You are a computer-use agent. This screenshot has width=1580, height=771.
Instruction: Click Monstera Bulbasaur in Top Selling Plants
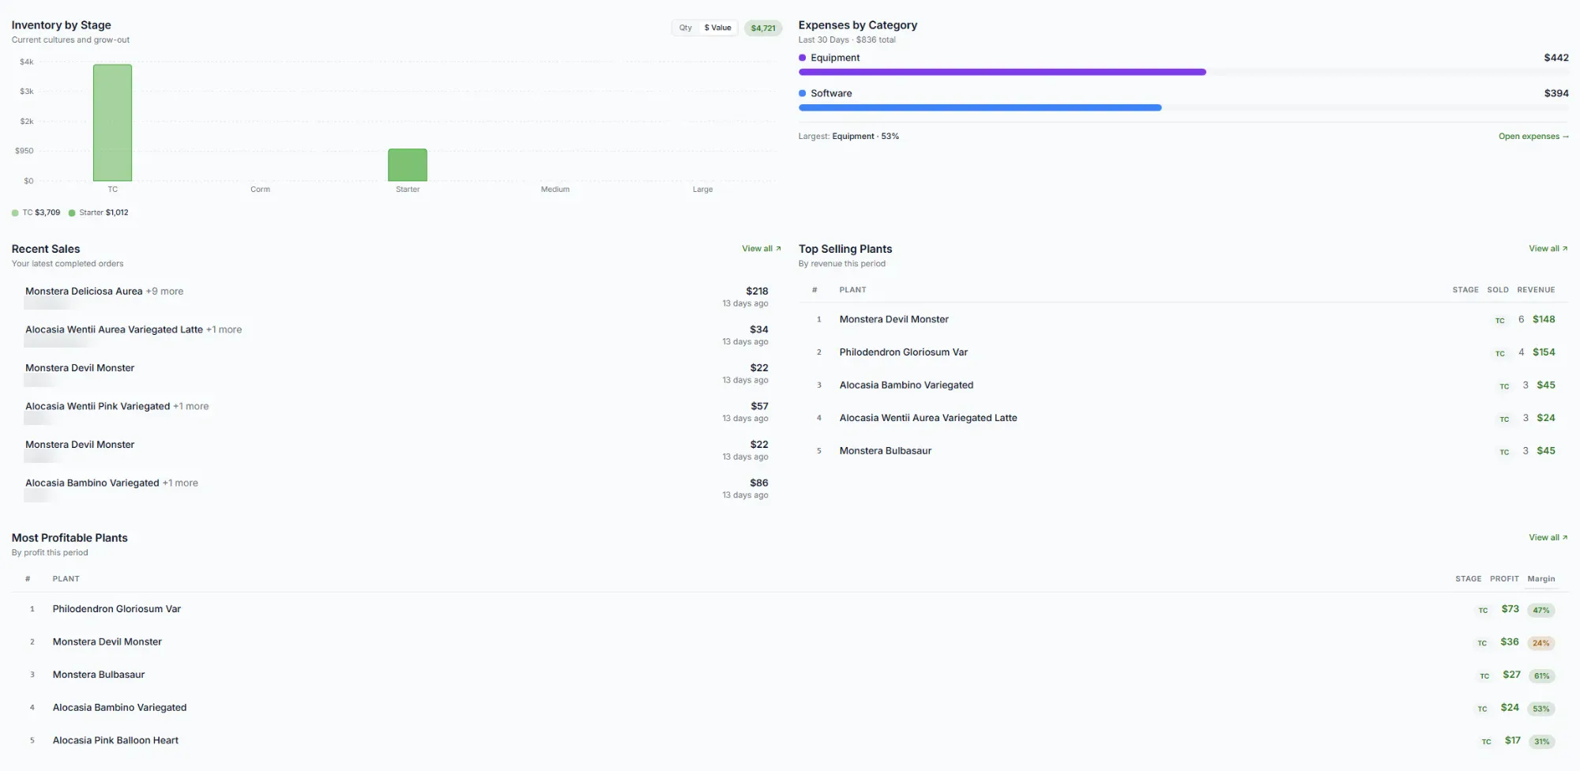[x=886, y=451]
